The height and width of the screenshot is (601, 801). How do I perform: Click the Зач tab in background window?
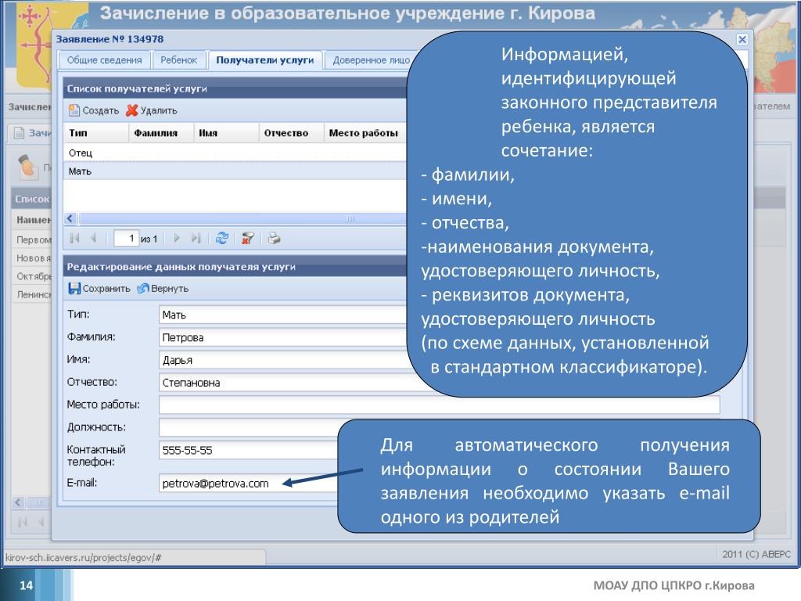tap(31, 133)
